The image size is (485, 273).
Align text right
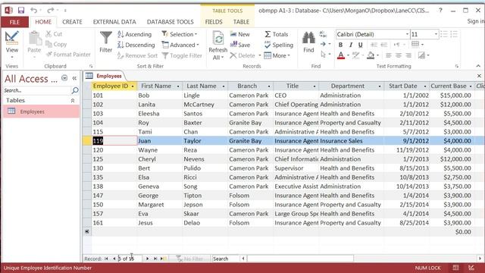tap(408, 55)
